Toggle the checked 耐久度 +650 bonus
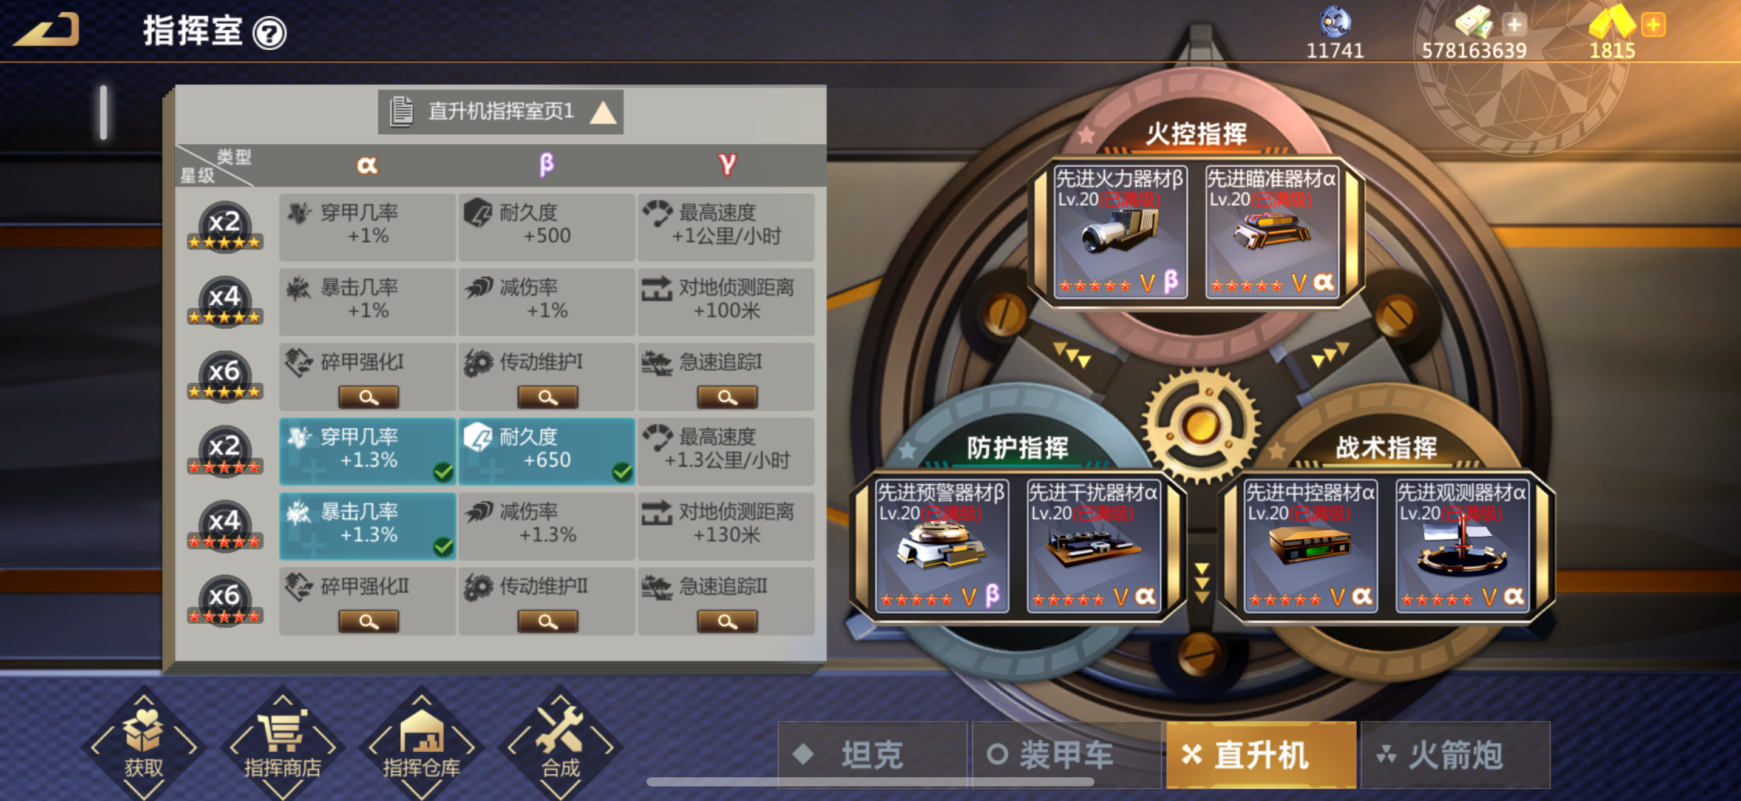Image resolution: width=1741 pixels, height=801 pixels. [x=547, y=450]
